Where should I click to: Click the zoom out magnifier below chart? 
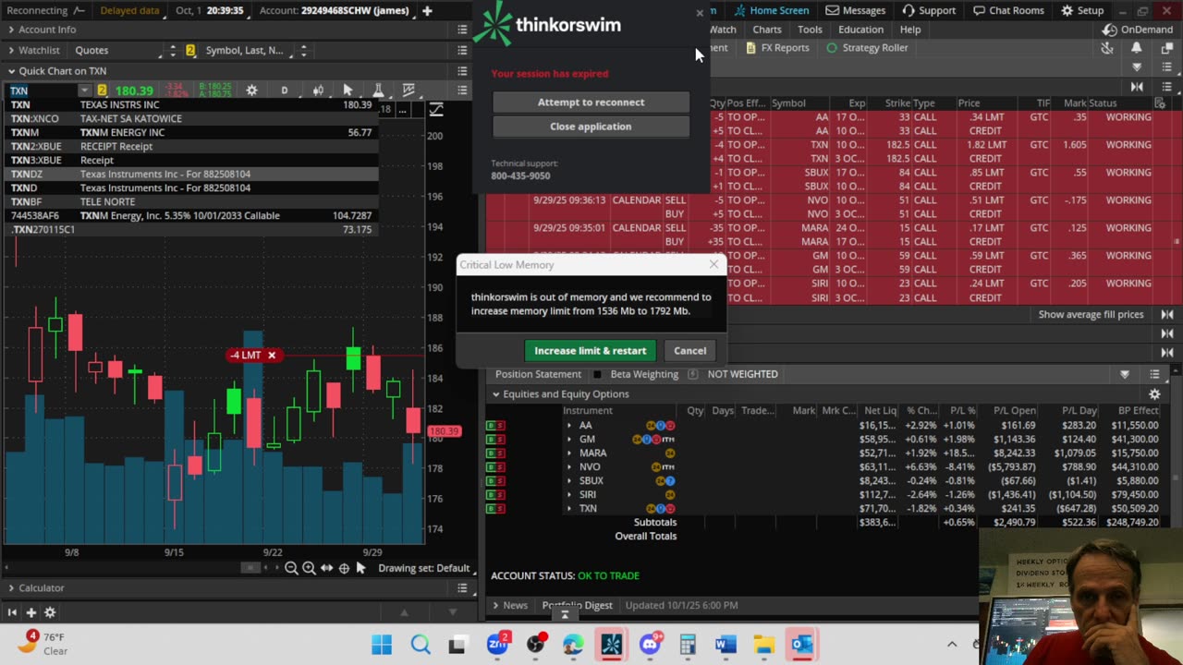tap(291, 568)
